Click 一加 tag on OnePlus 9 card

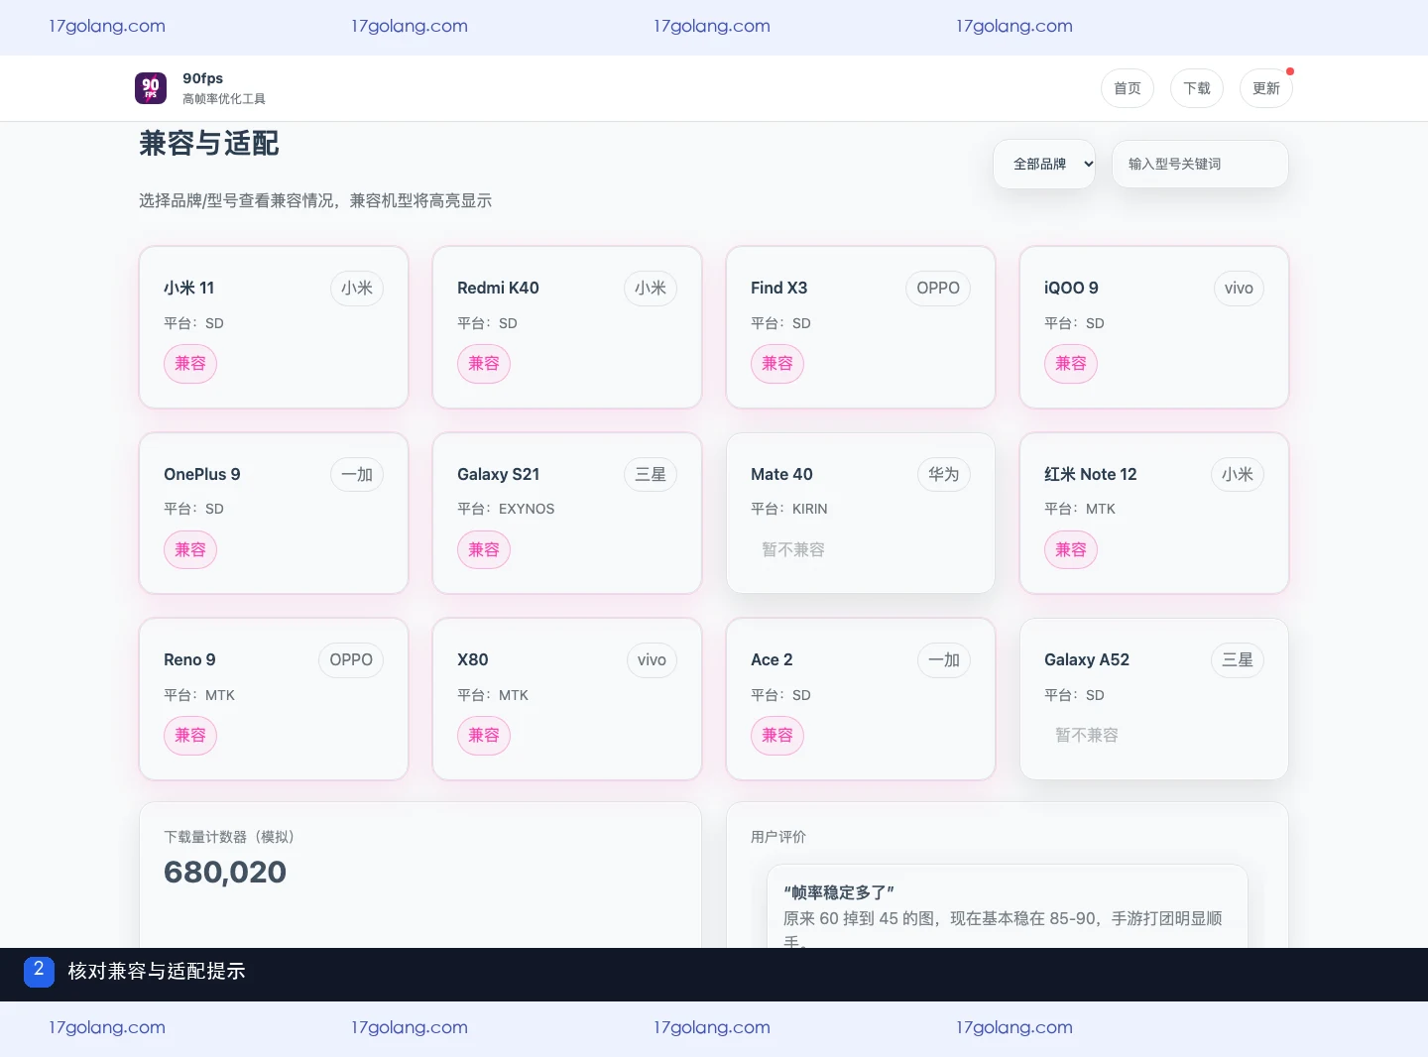point(357,474)
